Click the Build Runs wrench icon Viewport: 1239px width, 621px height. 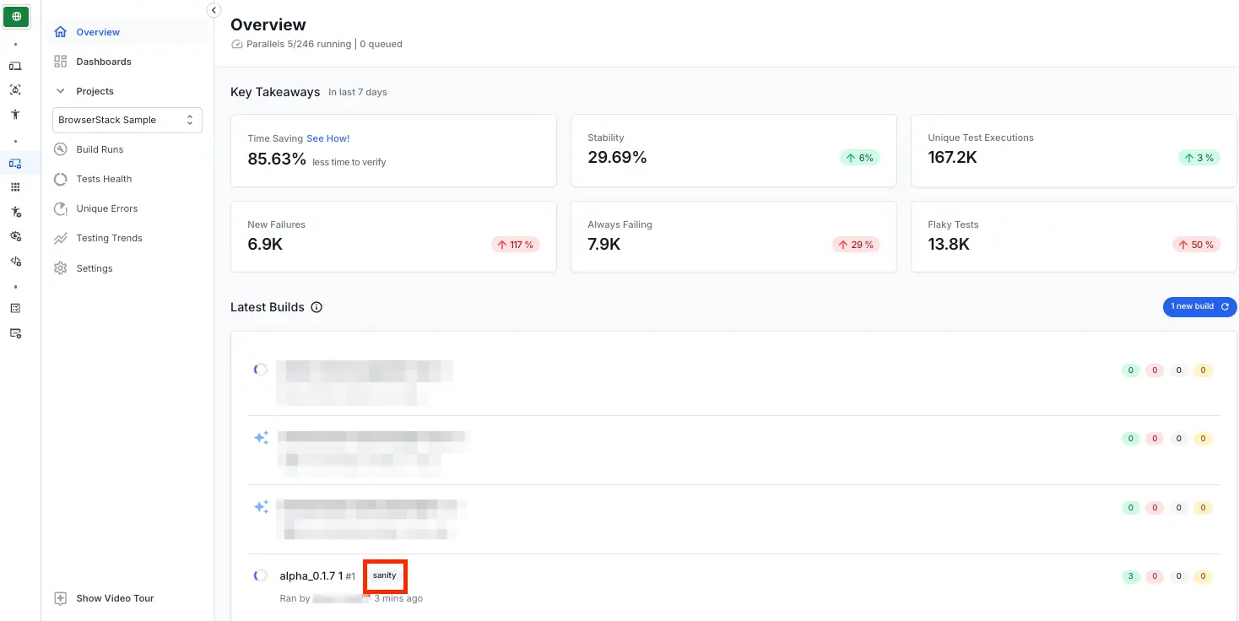click(60, 149)
